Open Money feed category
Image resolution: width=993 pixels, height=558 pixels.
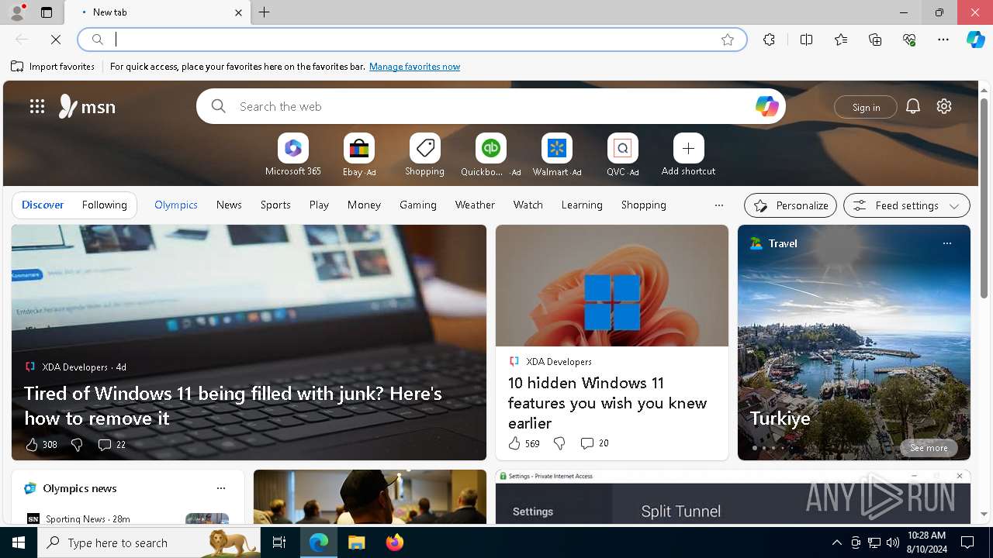click(364, 205)
